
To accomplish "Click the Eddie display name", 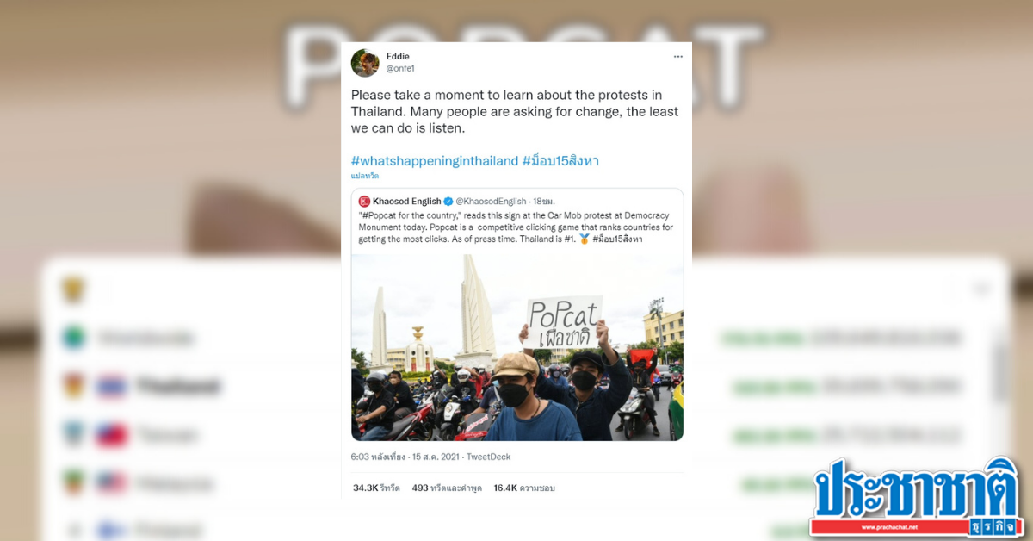I will 398,56.
